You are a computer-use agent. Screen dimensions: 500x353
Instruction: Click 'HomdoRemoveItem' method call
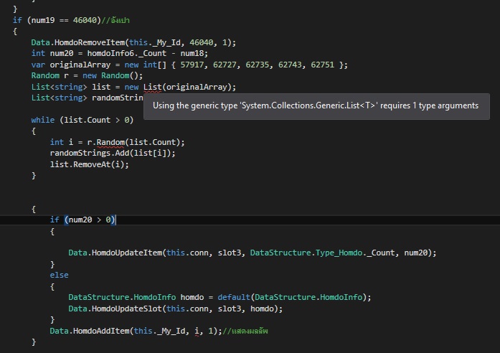coord(90,42)
